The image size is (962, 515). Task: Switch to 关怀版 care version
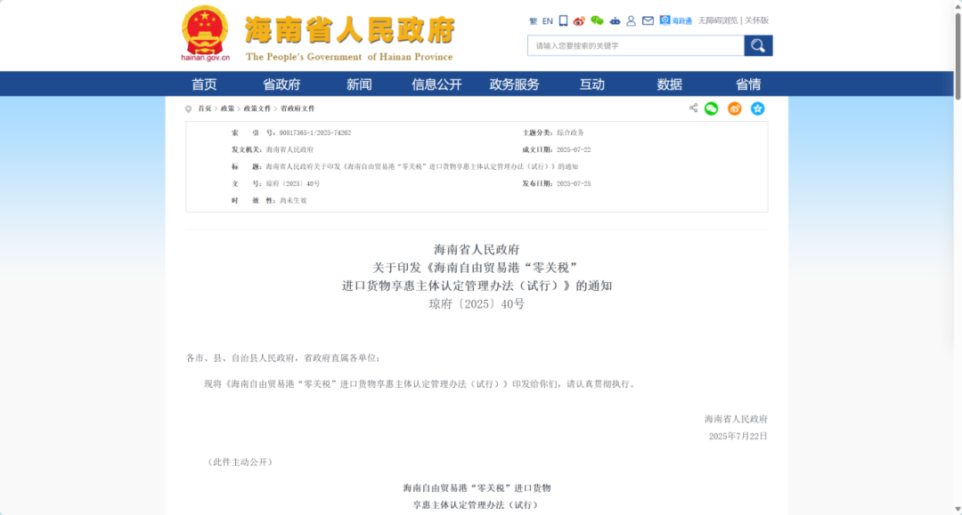point(756,20)
